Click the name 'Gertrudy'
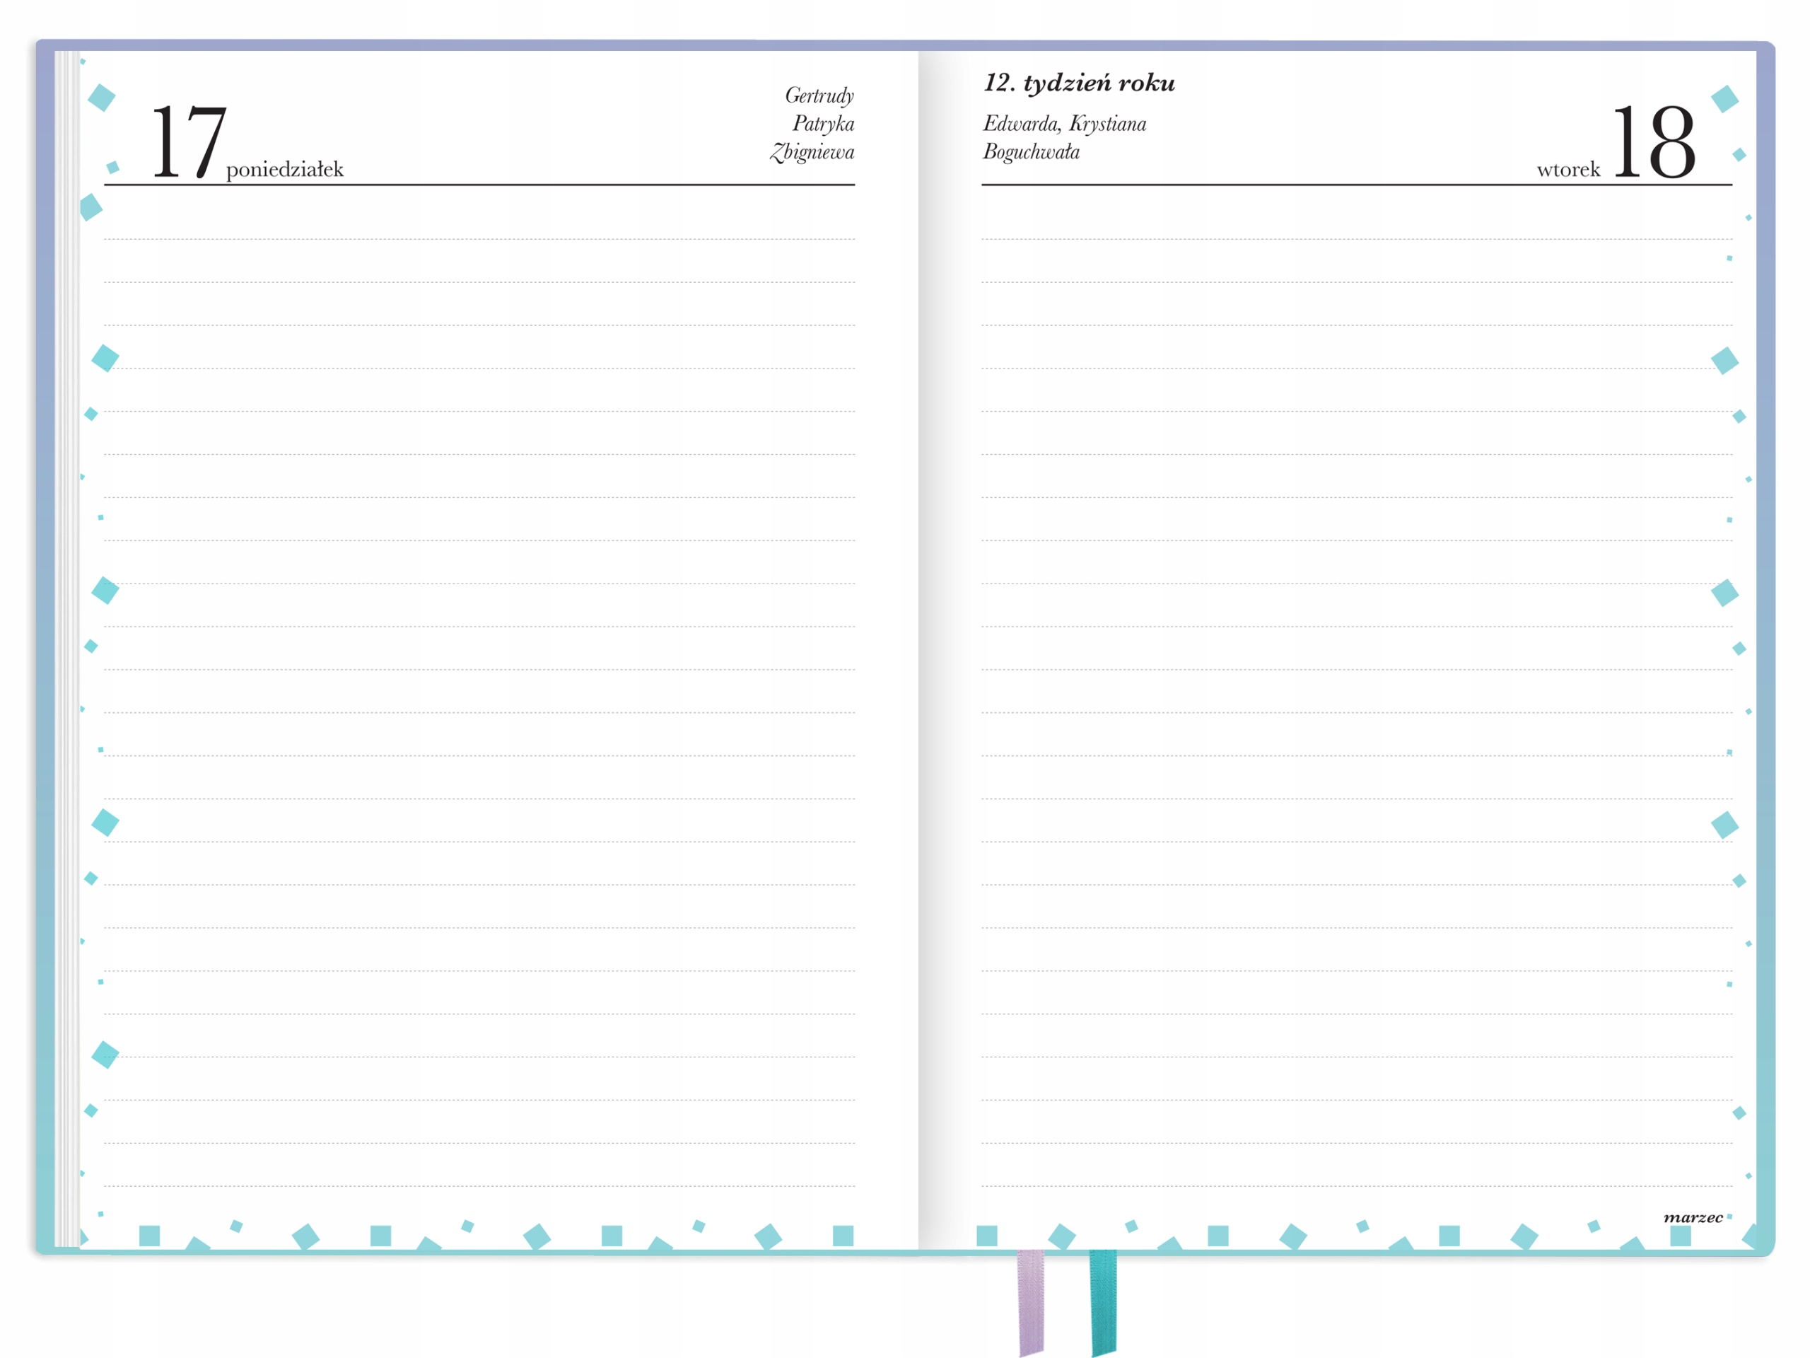This screenshot has width=1810, height=1358. coord(819,95)
